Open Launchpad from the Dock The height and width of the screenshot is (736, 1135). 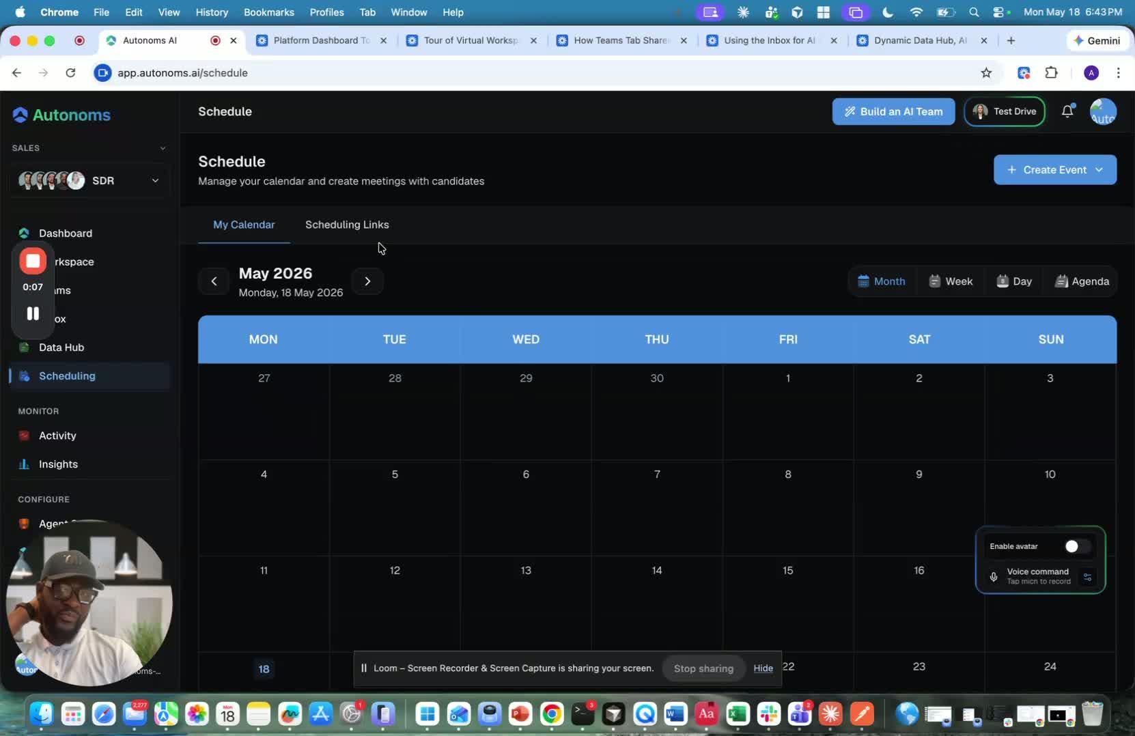tap(72, 714)
